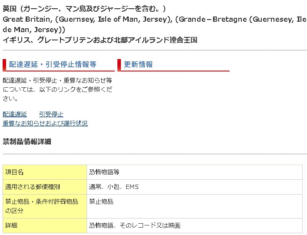Click the 重要なお知らせおよび運行状況 link

point(45,123)
